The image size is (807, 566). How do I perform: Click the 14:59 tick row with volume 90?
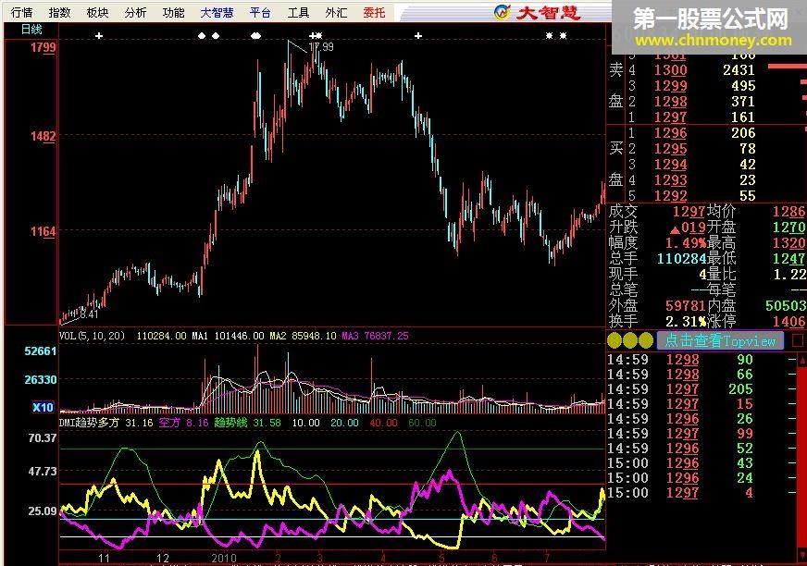701,360
